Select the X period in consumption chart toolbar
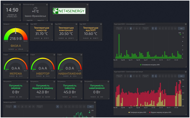This screenshot has height=118, width=190. (x=125, y=28)
